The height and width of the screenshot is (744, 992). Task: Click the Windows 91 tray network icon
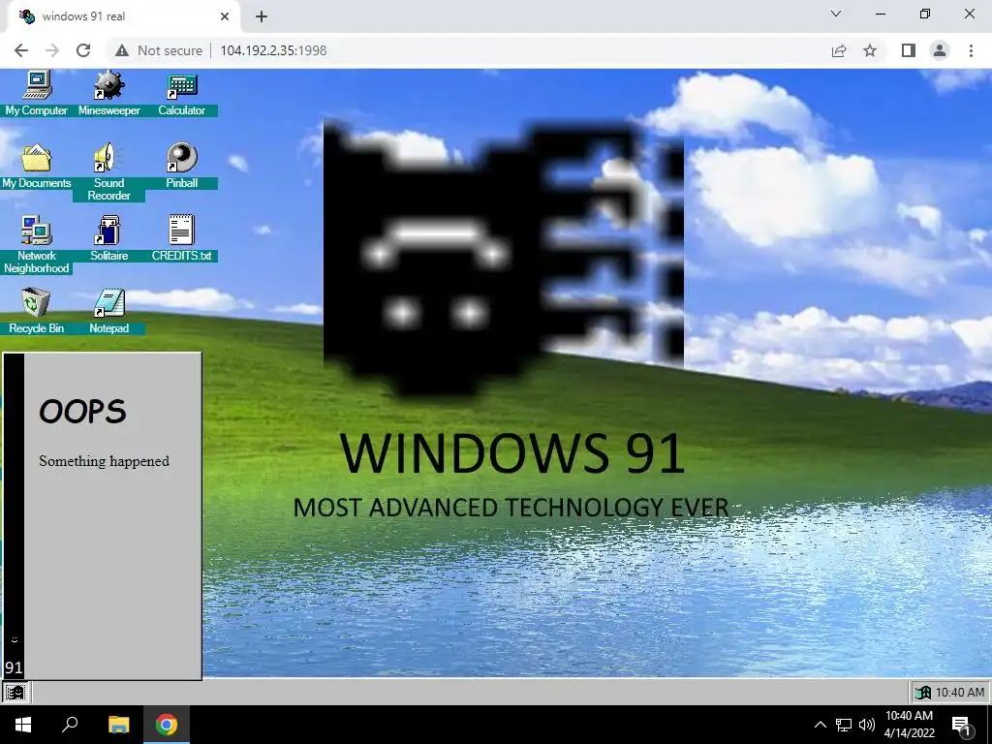(922, 693)
